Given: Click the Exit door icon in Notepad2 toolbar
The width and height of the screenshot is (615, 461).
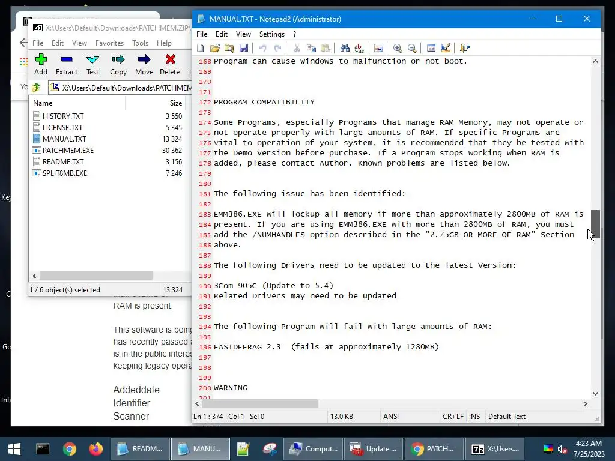Looking at the screenshot, I should click(465, 48).
